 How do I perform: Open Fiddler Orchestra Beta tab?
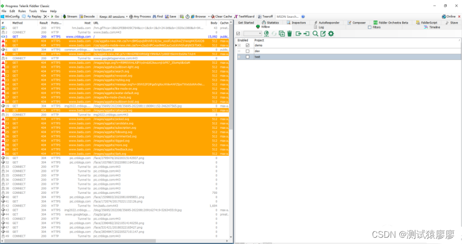[x=391, y=23]
